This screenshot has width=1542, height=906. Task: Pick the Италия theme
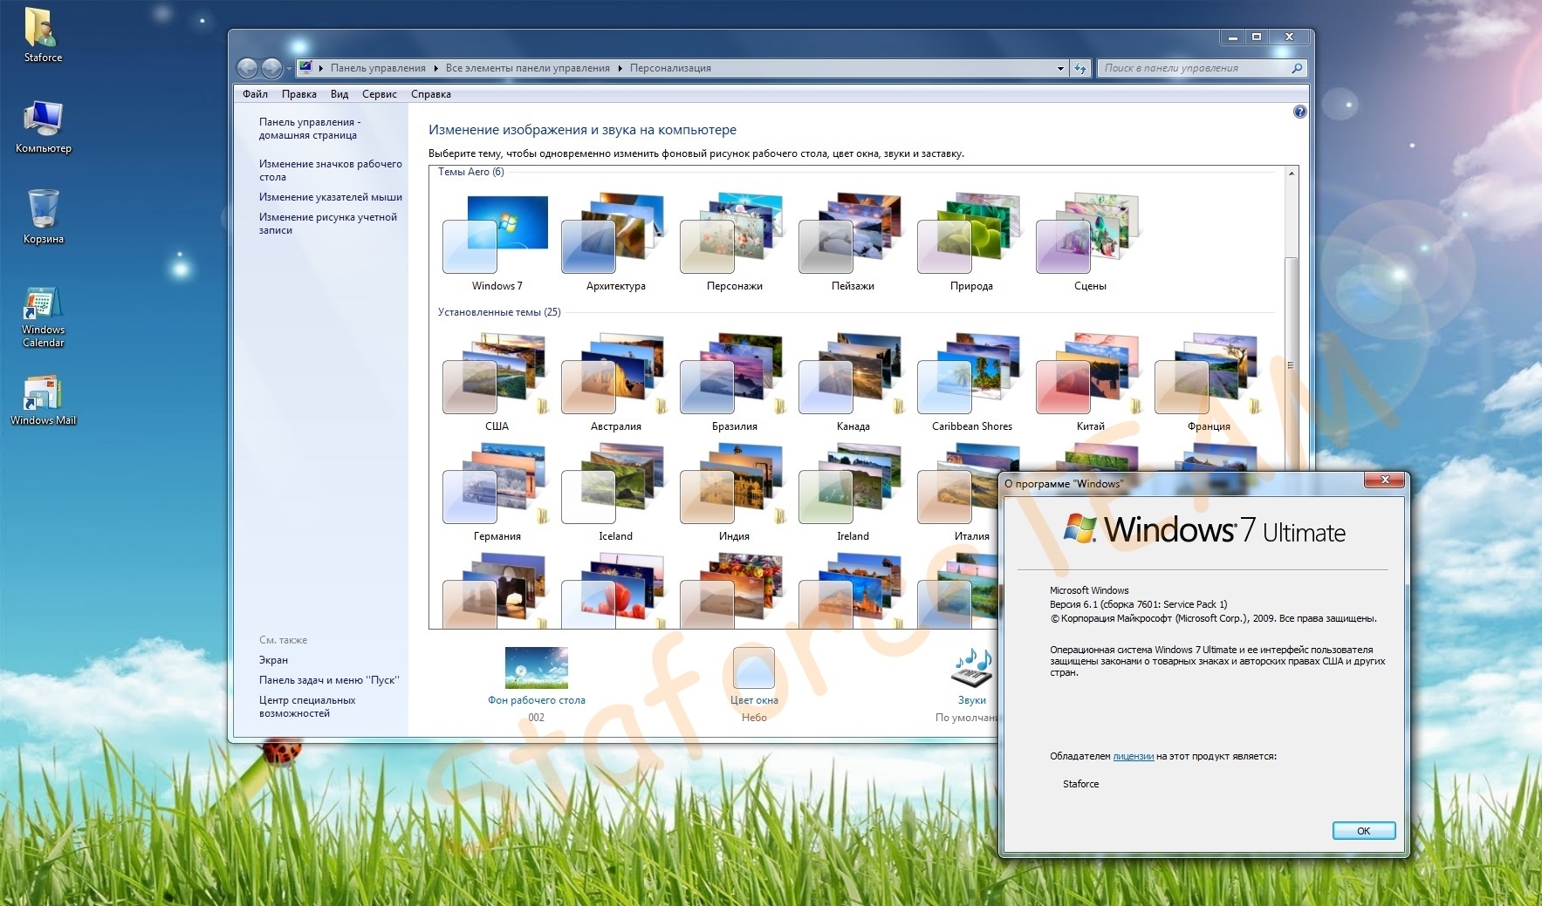tap(957, 493)
